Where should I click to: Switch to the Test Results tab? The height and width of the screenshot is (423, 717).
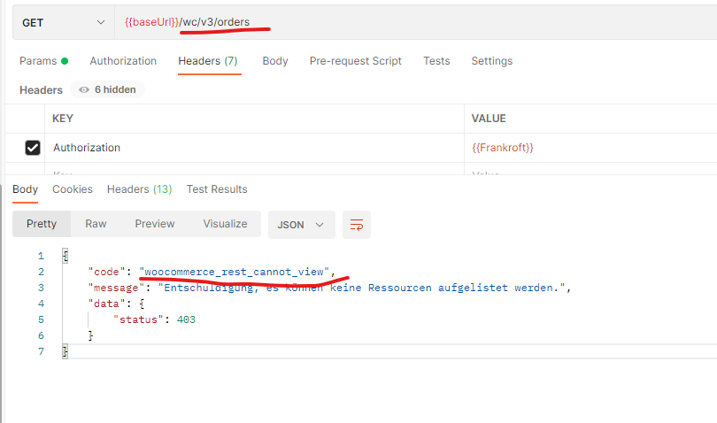217,189
